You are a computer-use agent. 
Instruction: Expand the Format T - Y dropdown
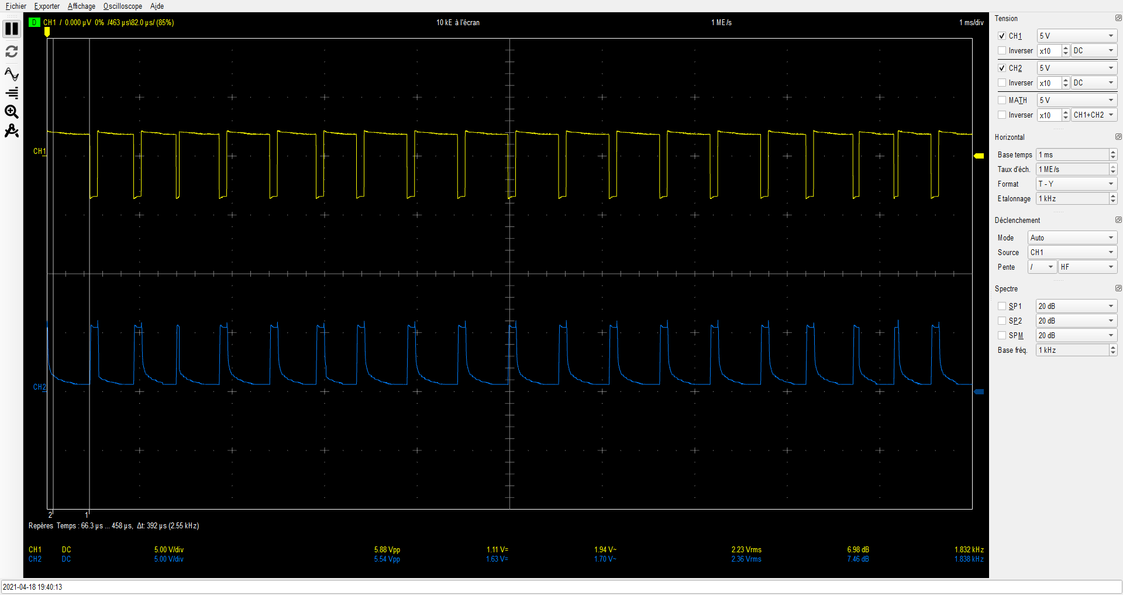pos(1076,184)
